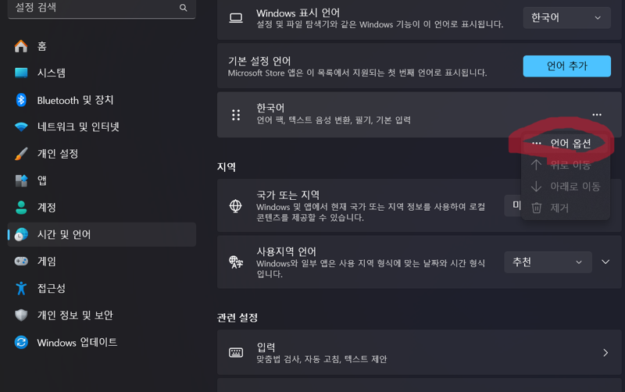
Task: Open the 입력 related settings row
Action: [419, 352]
